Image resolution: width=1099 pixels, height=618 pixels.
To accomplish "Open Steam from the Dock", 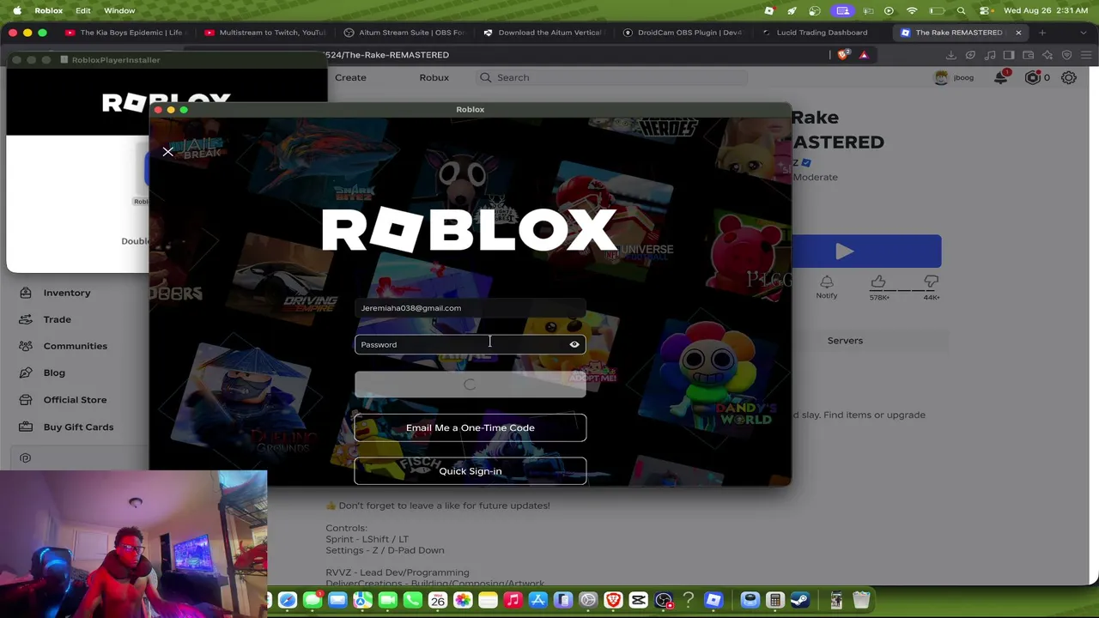I will [x=800, y=600].
